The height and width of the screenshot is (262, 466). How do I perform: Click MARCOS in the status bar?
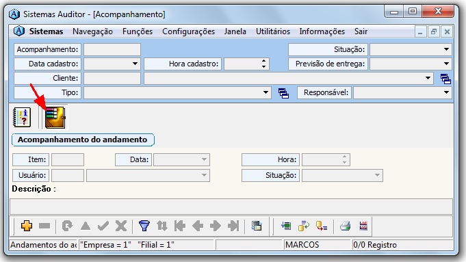point(302,245)
